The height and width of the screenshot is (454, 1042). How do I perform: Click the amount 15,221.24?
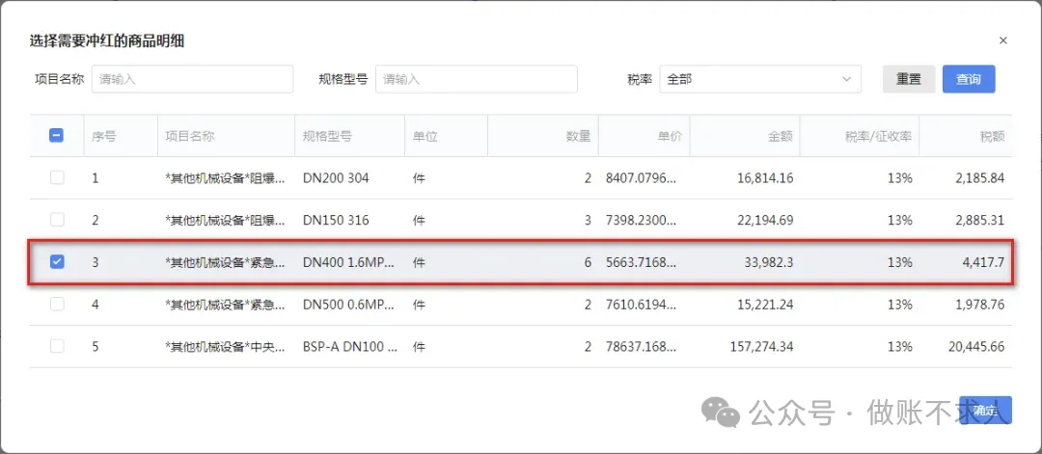(763, 304)
